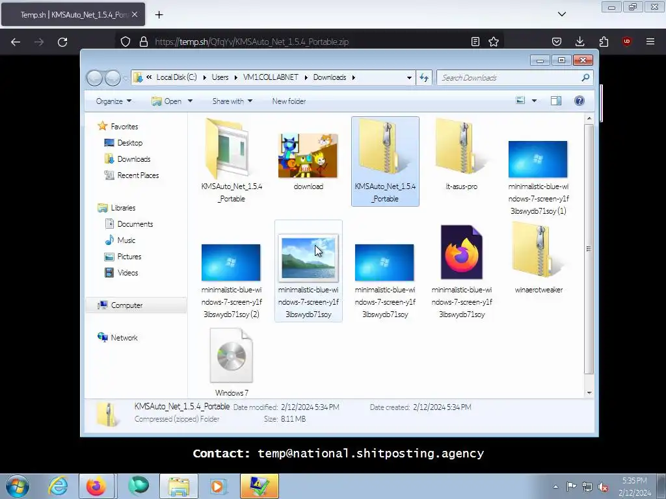
Task: Click the Open toolbar button
Action: point(167,101)
